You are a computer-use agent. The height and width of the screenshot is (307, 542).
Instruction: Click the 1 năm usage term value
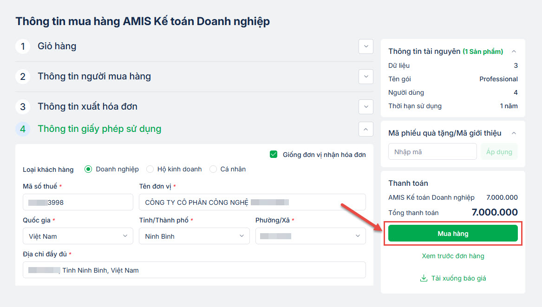pyautogui.click(x=509, y=106)
